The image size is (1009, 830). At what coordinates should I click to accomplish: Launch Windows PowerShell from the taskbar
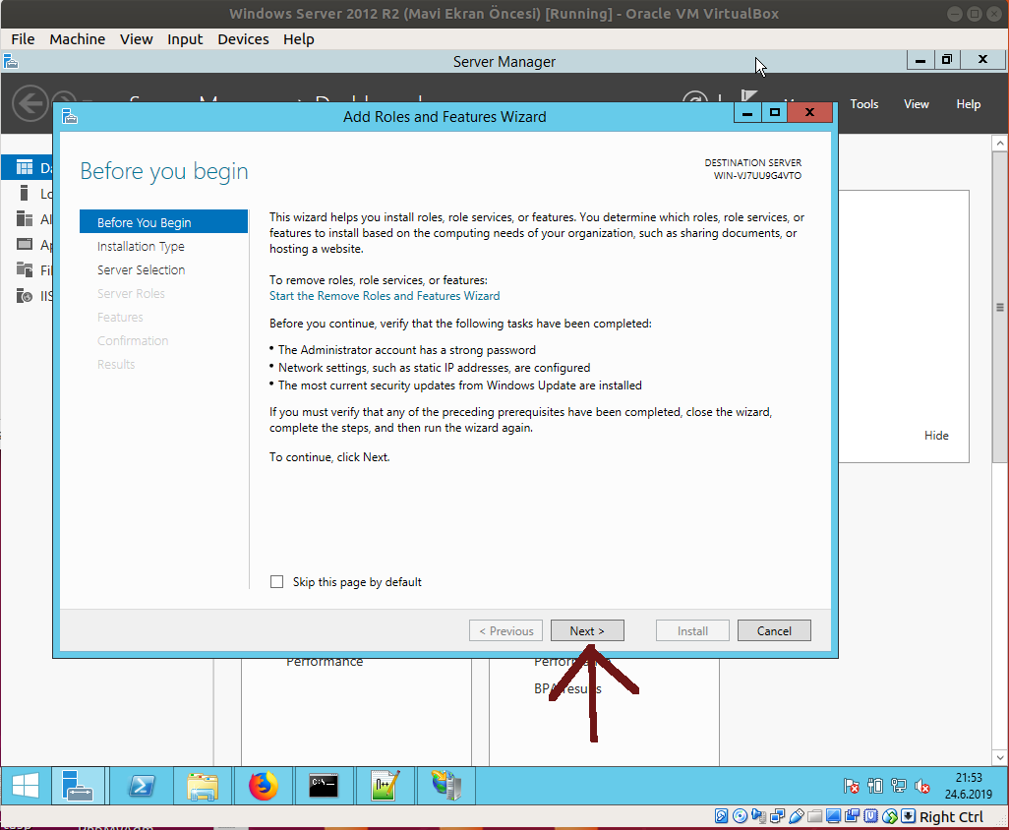pyautogui.click(x=142, y=786)
